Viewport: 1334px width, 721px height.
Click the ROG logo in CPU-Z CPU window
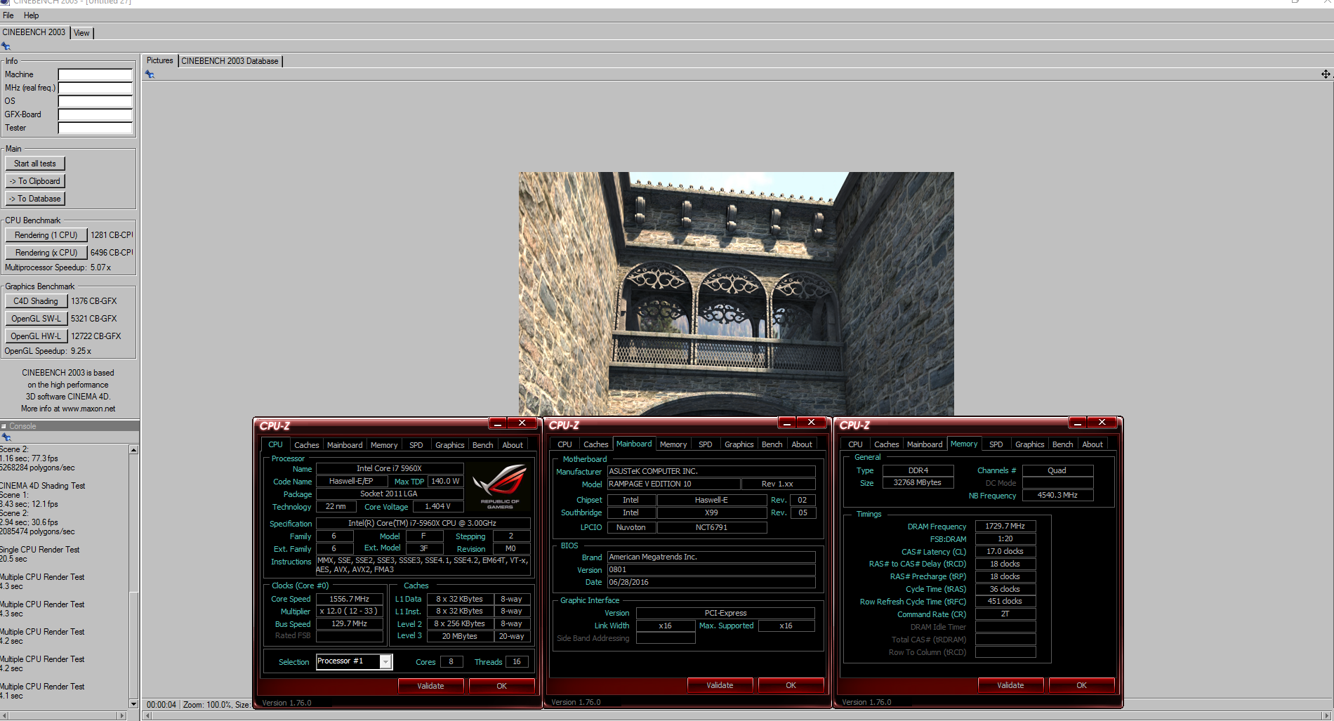[500, 487]
